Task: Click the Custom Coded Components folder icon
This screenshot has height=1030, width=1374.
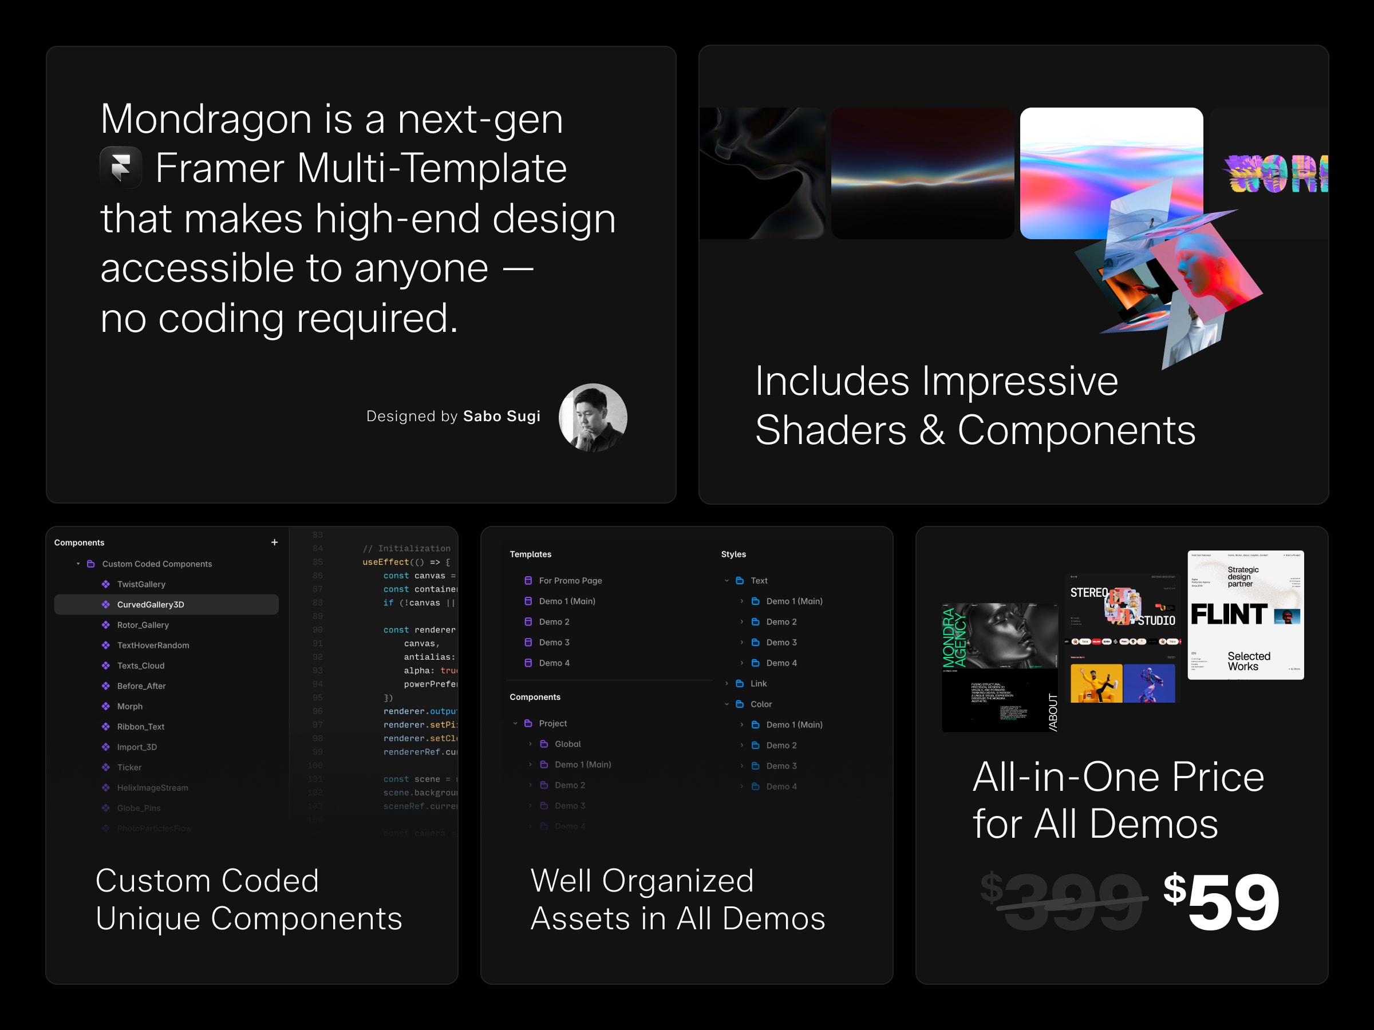Action: click(x=90, y=564)
